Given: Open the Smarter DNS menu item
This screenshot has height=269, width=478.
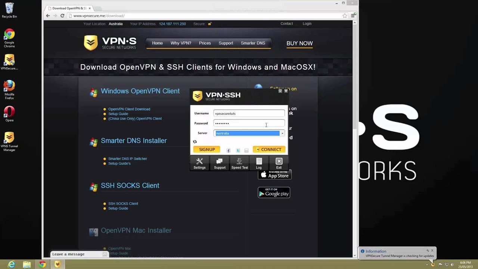Looking at the screenshot, I should click(x=253, y=43).
